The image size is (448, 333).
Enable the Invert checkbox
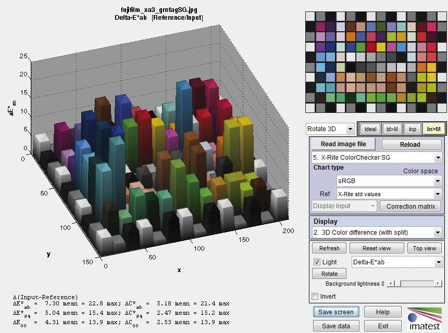315,297
